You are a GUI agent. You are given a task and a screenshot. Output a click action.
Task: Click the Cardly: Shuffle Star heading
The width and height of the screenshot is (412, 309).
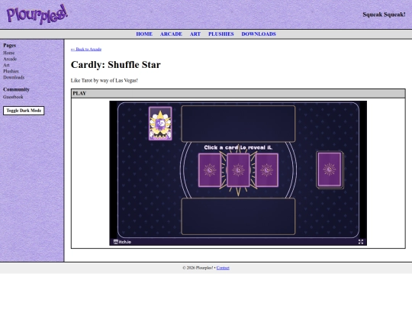tap(116, 65)
